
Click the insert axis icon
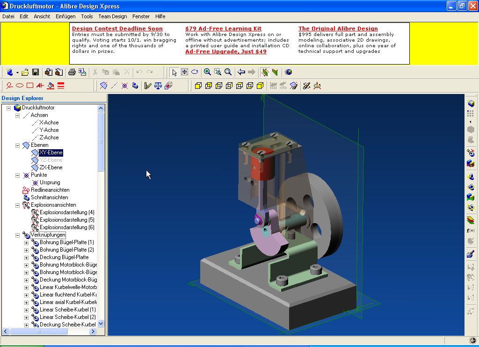point(114,86)
